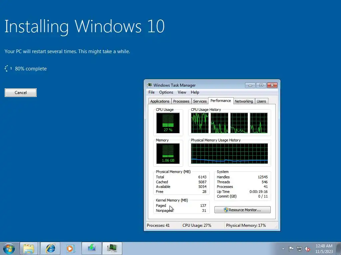Click the Free memory value 28

204,192
